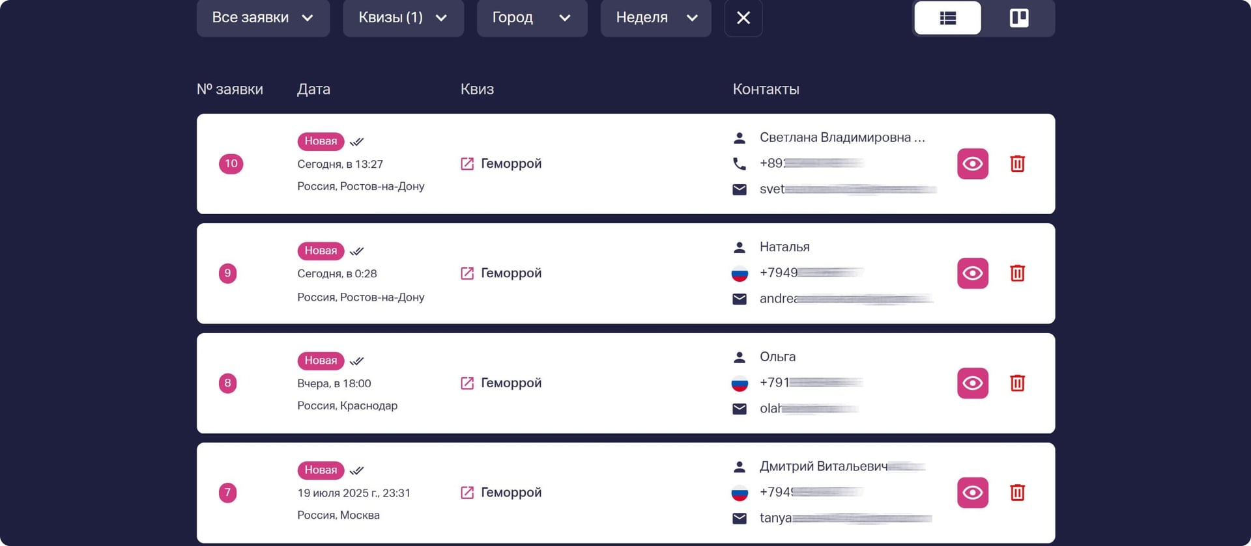Screen dimensions: 1251x546
Task: Switch to kanban board view
Action: click(1019, 18)
